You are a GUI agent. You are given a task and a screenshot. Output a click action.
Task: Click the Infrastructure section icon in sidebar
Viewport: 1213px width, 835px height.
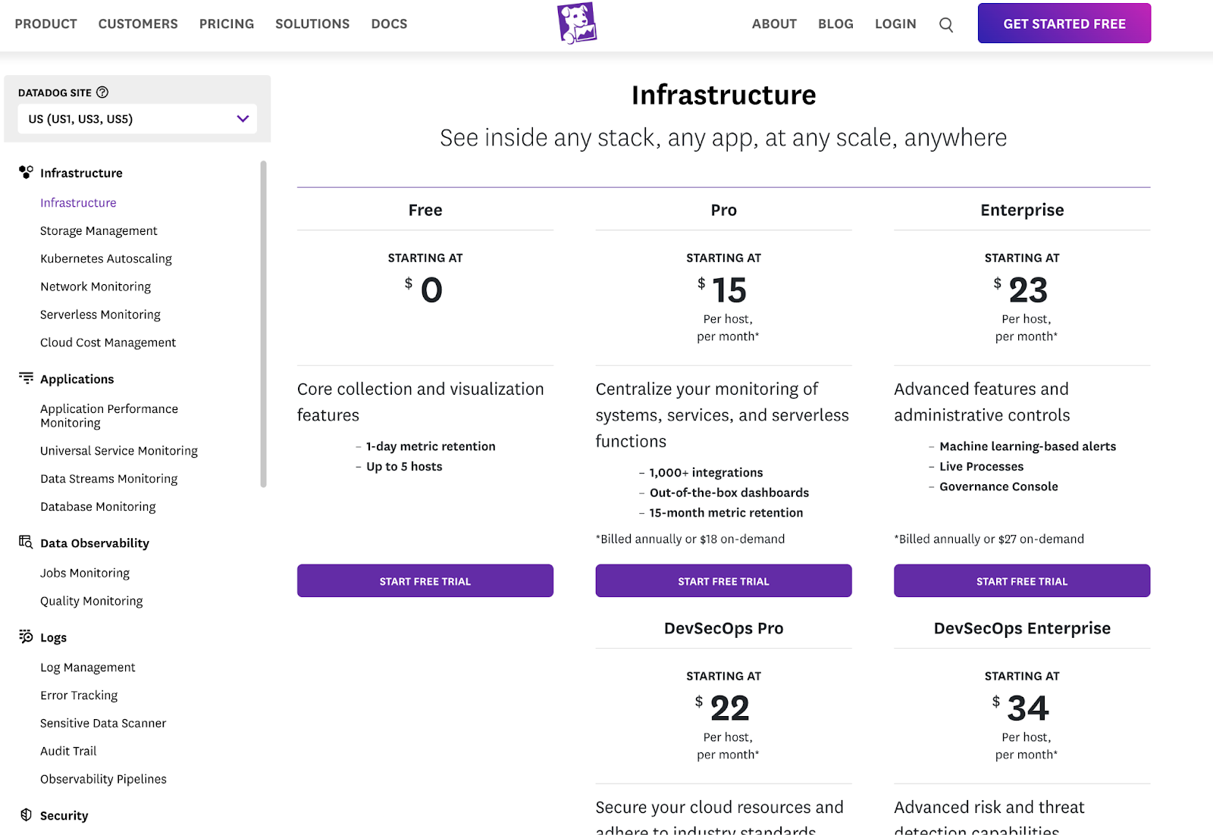click(26, 172)
